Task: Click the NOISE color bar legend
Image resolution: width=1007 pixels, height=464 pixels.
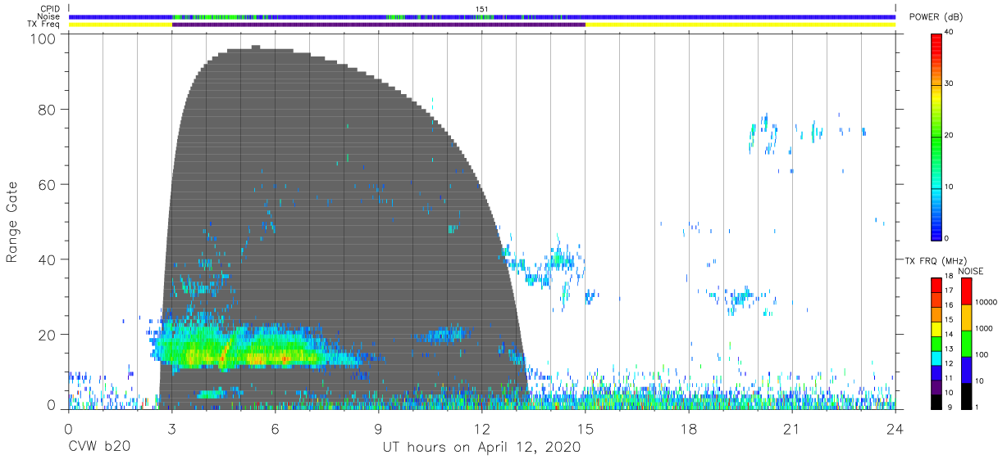Action: [966, 343]
